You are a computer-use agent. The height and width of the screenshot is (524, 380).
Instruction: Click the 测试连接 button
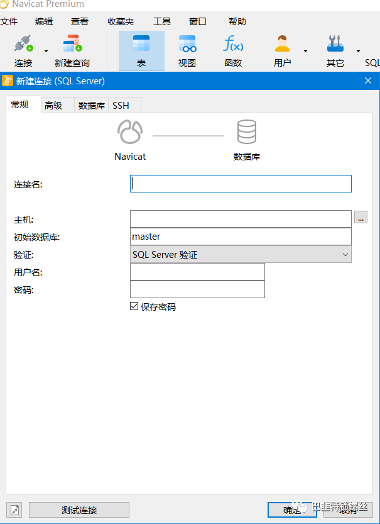pyautogui.click(x=79, y=510)
